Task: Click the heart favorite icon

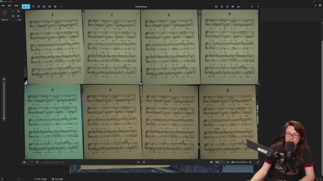Action: [32, 162]
